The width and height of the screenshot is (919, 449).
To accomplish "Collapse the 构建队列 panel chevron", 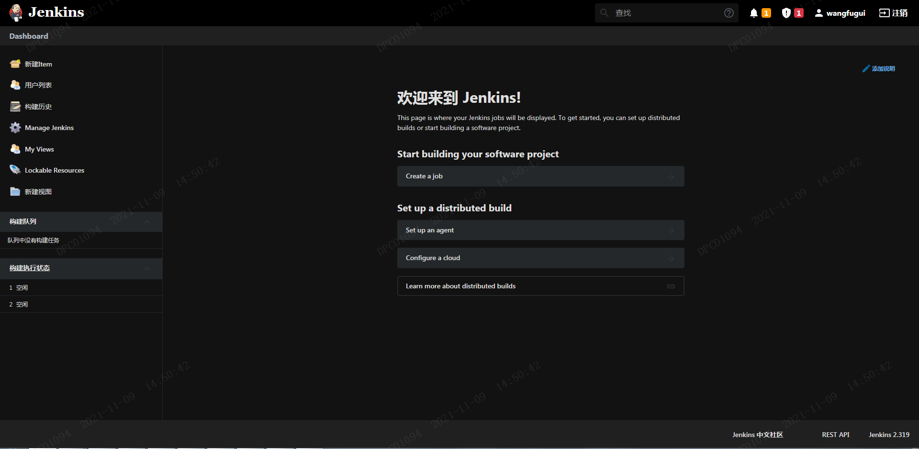I will click(147, 222).
